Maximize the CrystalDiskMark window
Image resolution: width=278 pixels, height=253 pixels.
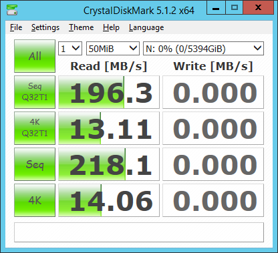(x=235, y=8)
